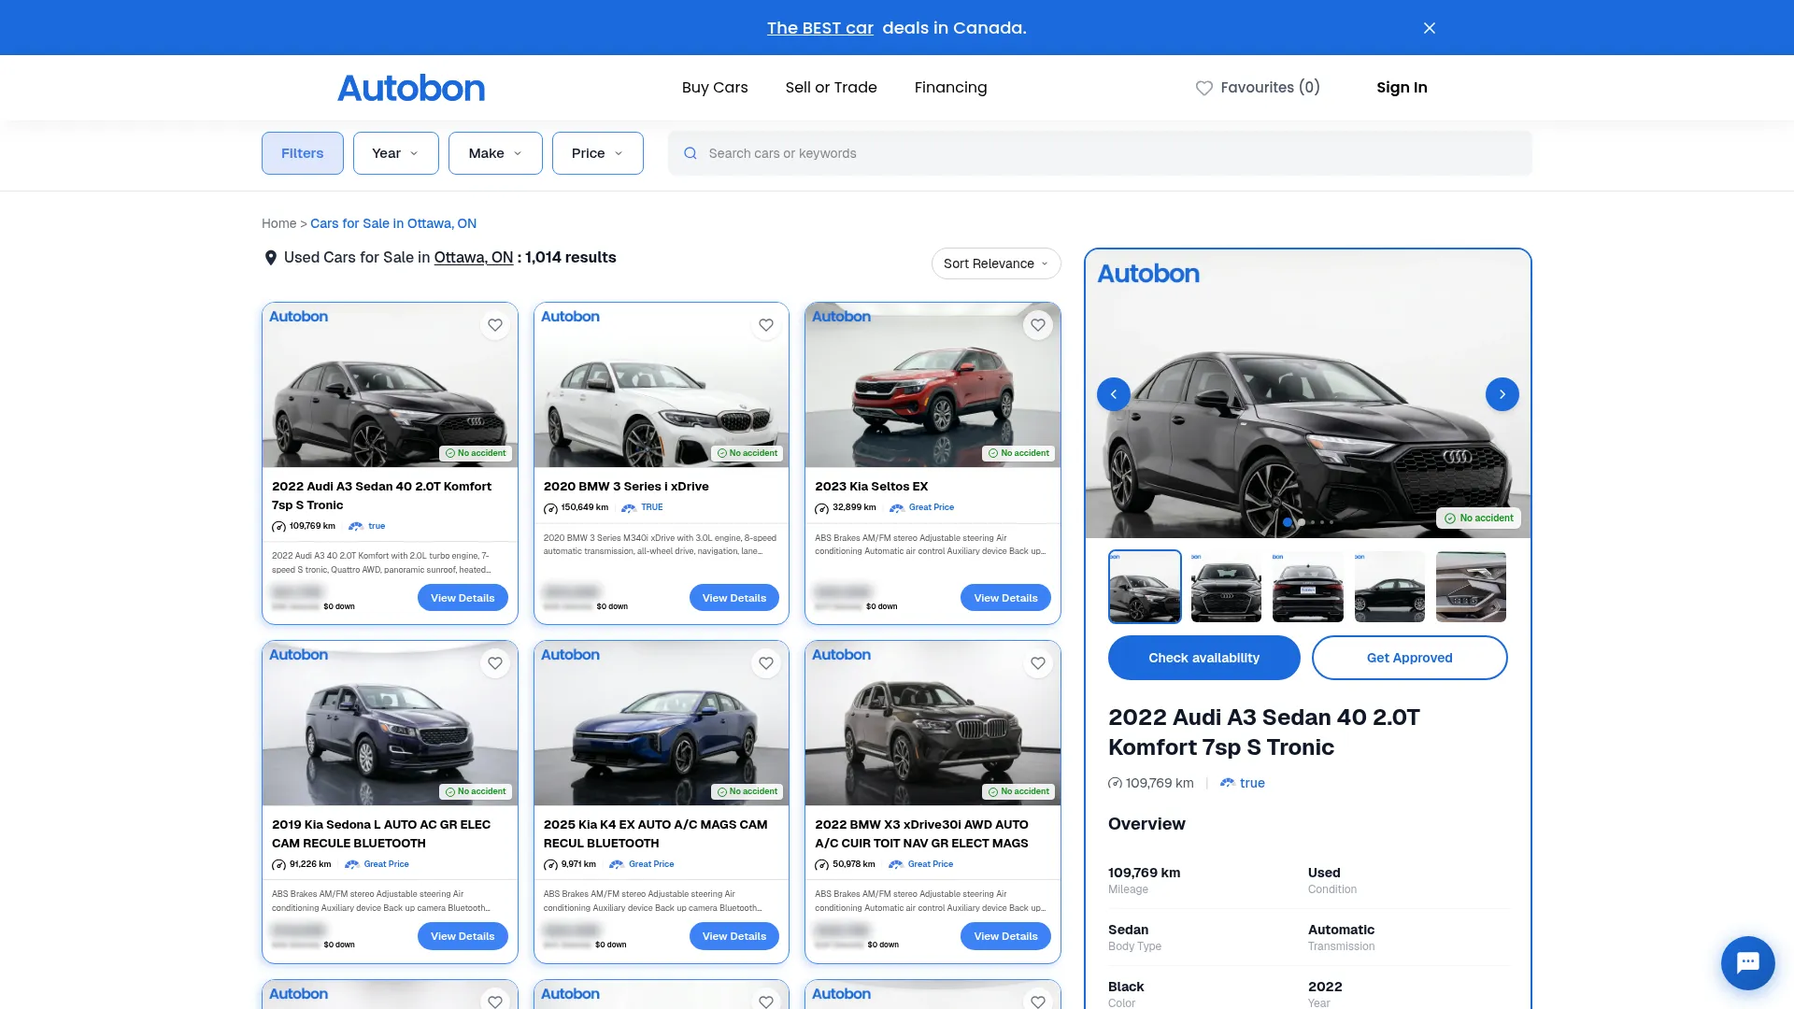Click Great Price badge on Kia K4 card
This screenshot has width=1794, height=1009.
641,864
